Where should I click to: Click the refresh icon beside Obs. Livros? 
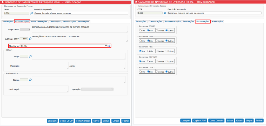pos(110,46)
